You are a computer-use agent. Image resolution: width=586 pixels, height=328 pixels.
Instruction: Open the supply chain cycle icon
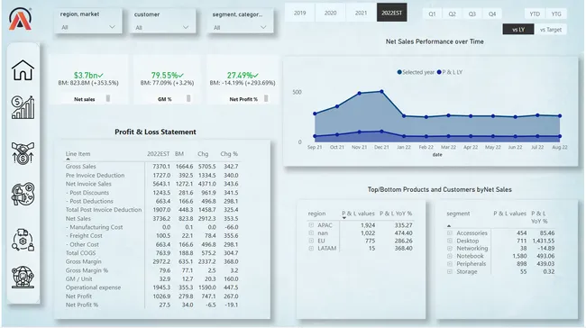pyautogui.click(x=23, y=240)
